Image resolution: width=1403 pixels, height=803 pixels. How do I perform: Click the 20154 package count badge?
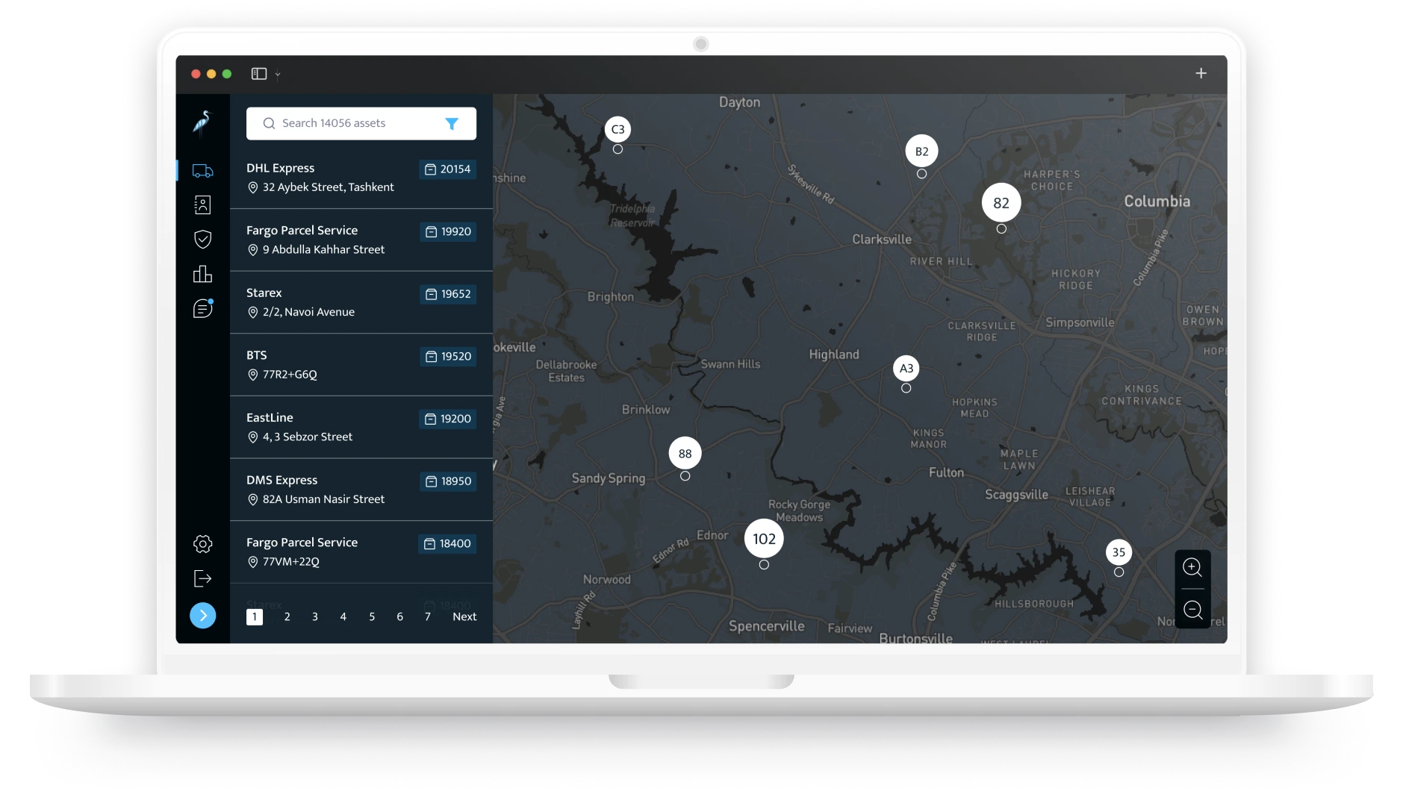[x=448, y=169]
